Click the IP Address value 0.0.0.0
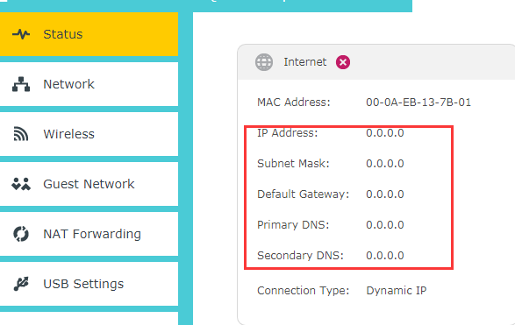 [x=385, y=133]
